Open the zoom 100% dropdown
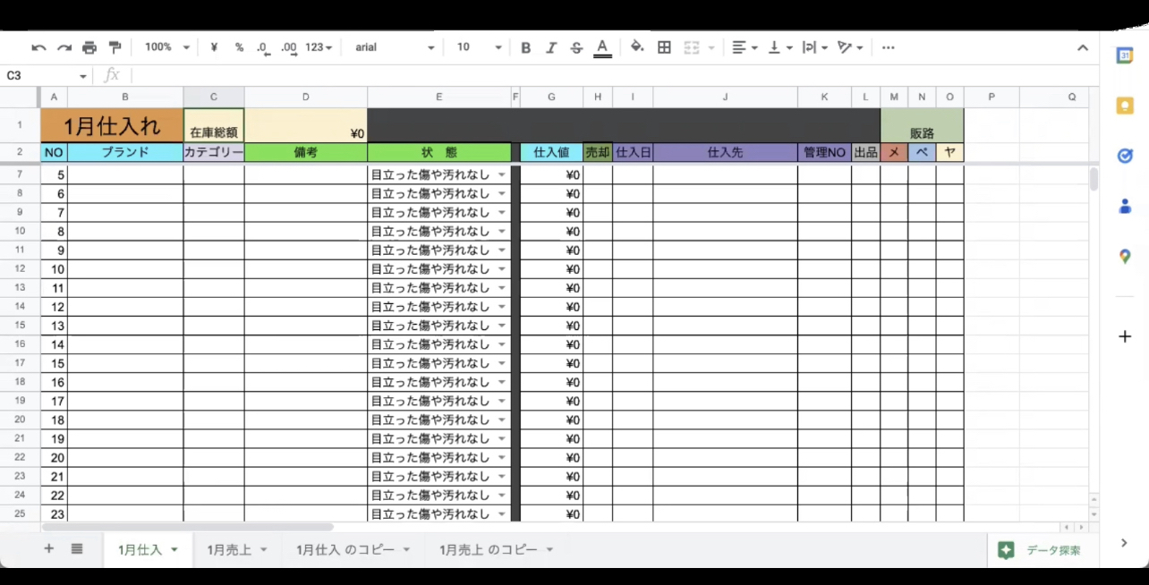Image resolution: width=1149 pixels, height=585 pixels. 167,47
